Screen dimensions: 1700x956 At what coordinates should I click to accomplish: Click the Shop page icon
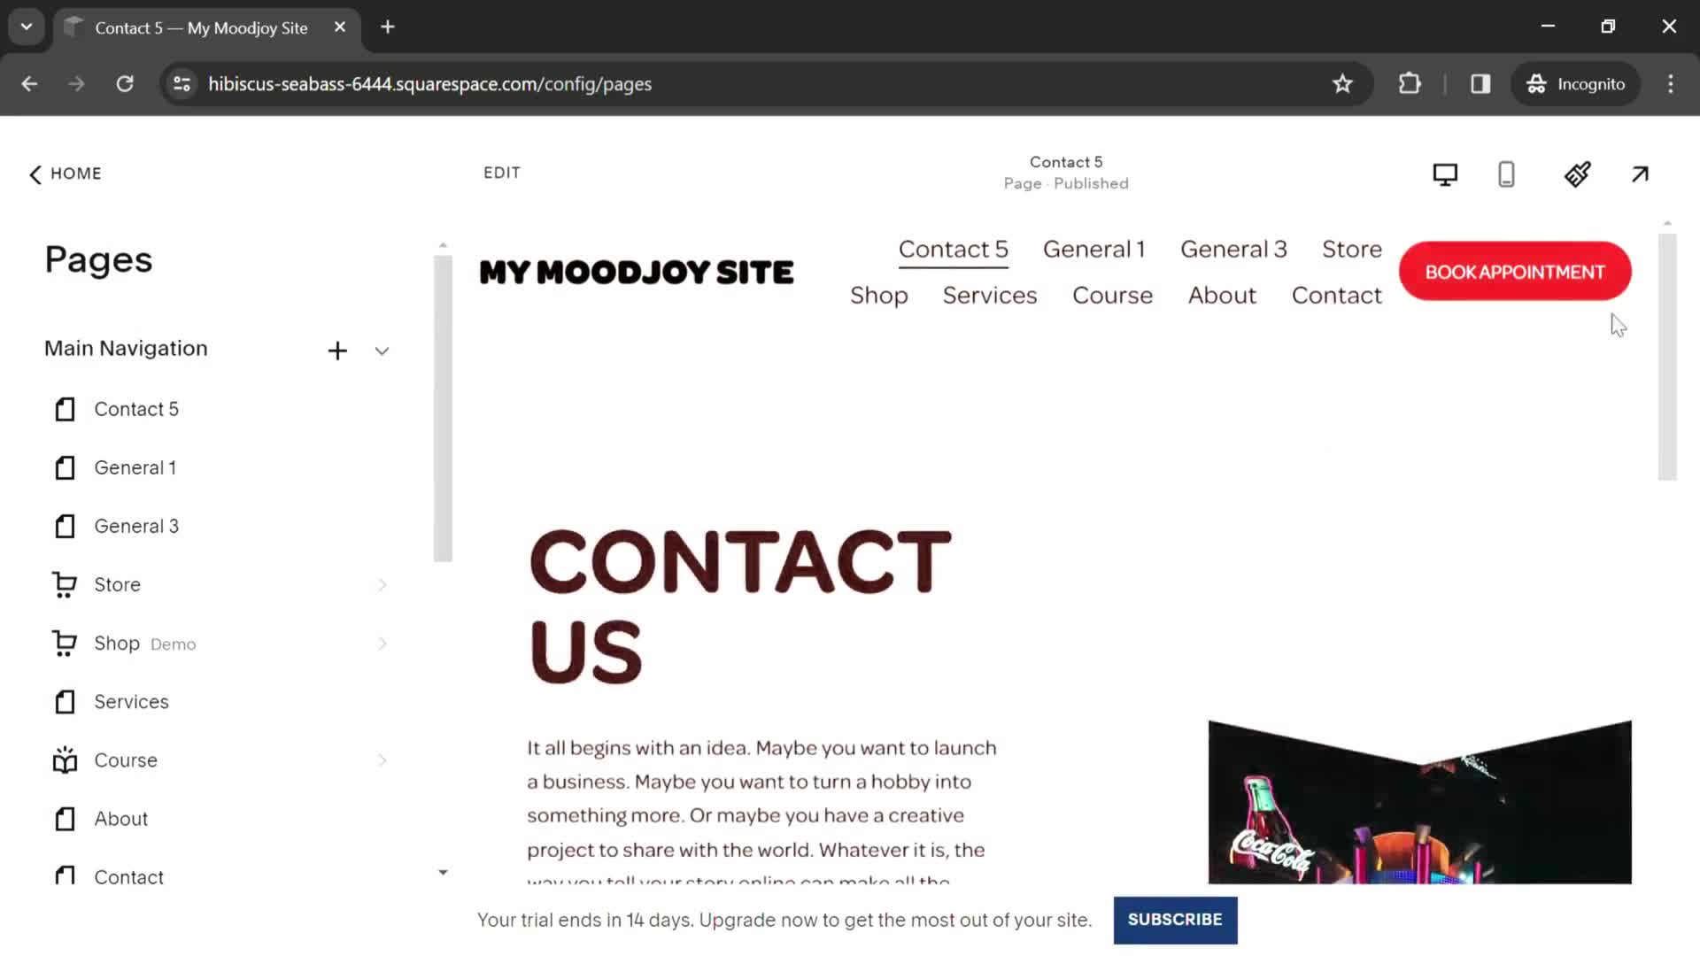coord(65,644)
